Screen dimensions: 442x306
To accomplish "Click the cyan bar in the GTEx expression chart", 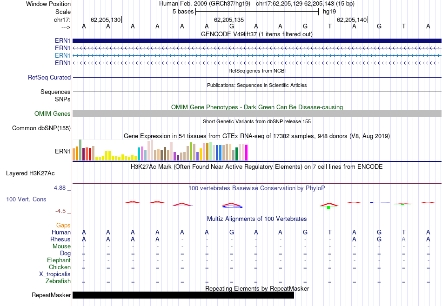I will 139,154.
